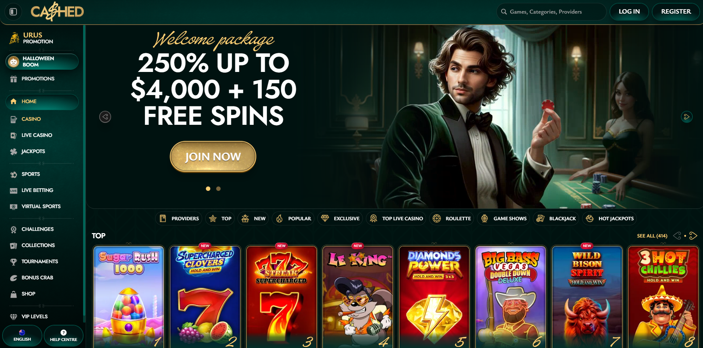The width and height of the screenshot is (703, 348).
Task: Show next banner with right arrow
Action: tap(686, 117)
